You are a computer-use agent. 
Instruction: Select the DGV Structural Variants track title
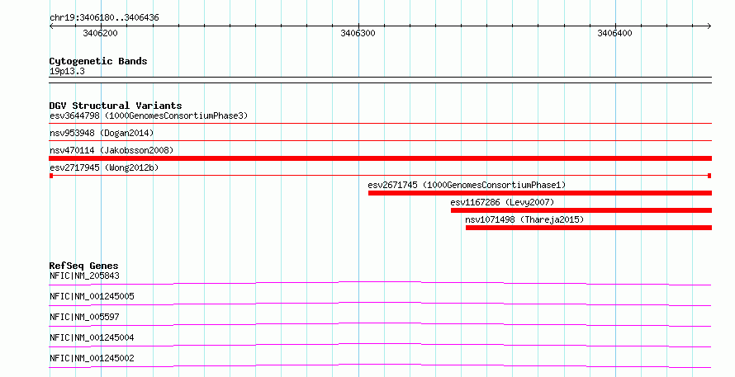(116, 106)
